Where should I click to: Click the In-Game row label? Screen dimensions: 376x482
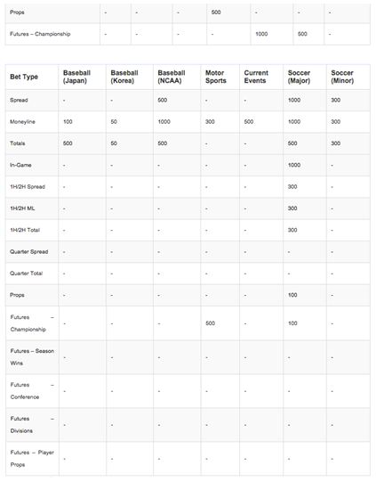(20, 165)
